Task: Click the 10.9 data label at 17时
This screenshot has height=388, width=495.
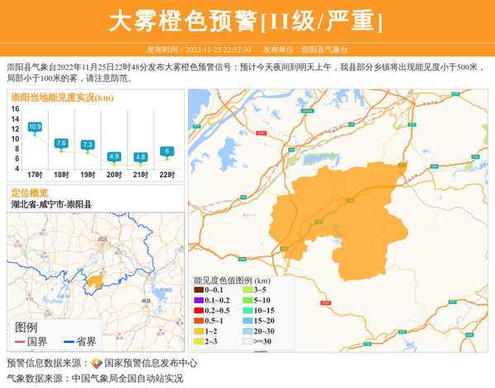Action: click(35, 127)
